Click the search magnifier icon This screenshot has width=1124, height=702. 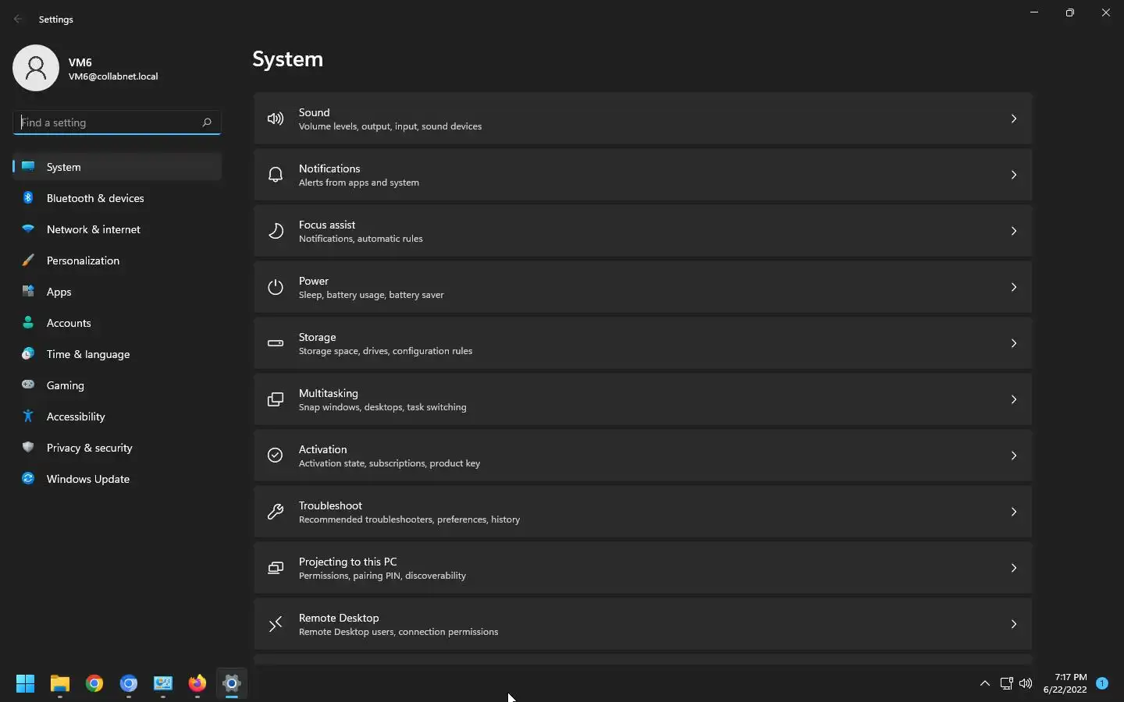coord(207,122)
